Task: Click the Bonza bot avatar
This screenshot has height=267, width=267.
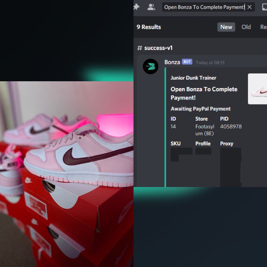Action: tap(151, 66)
